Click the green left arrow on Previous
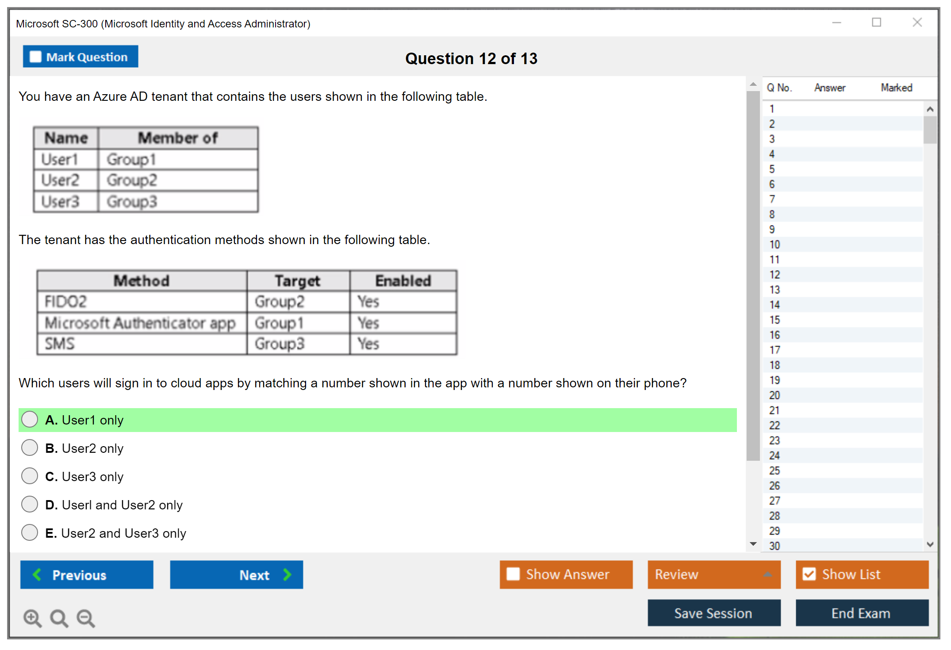 point(37,574)
